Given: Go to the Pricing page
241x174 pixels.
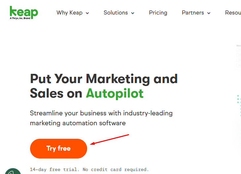Looking at the screenshot, I should click(158, 13).
